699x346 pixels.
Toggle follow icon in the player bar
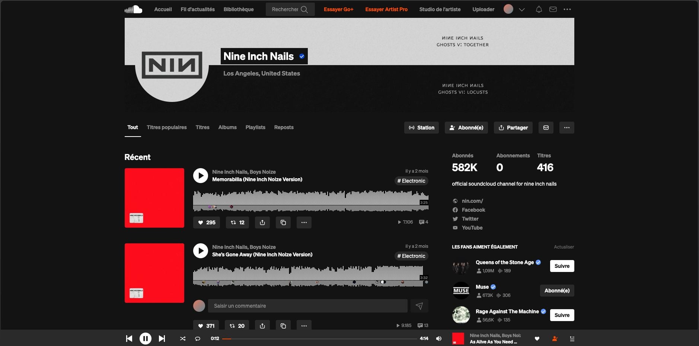(555, 339)
